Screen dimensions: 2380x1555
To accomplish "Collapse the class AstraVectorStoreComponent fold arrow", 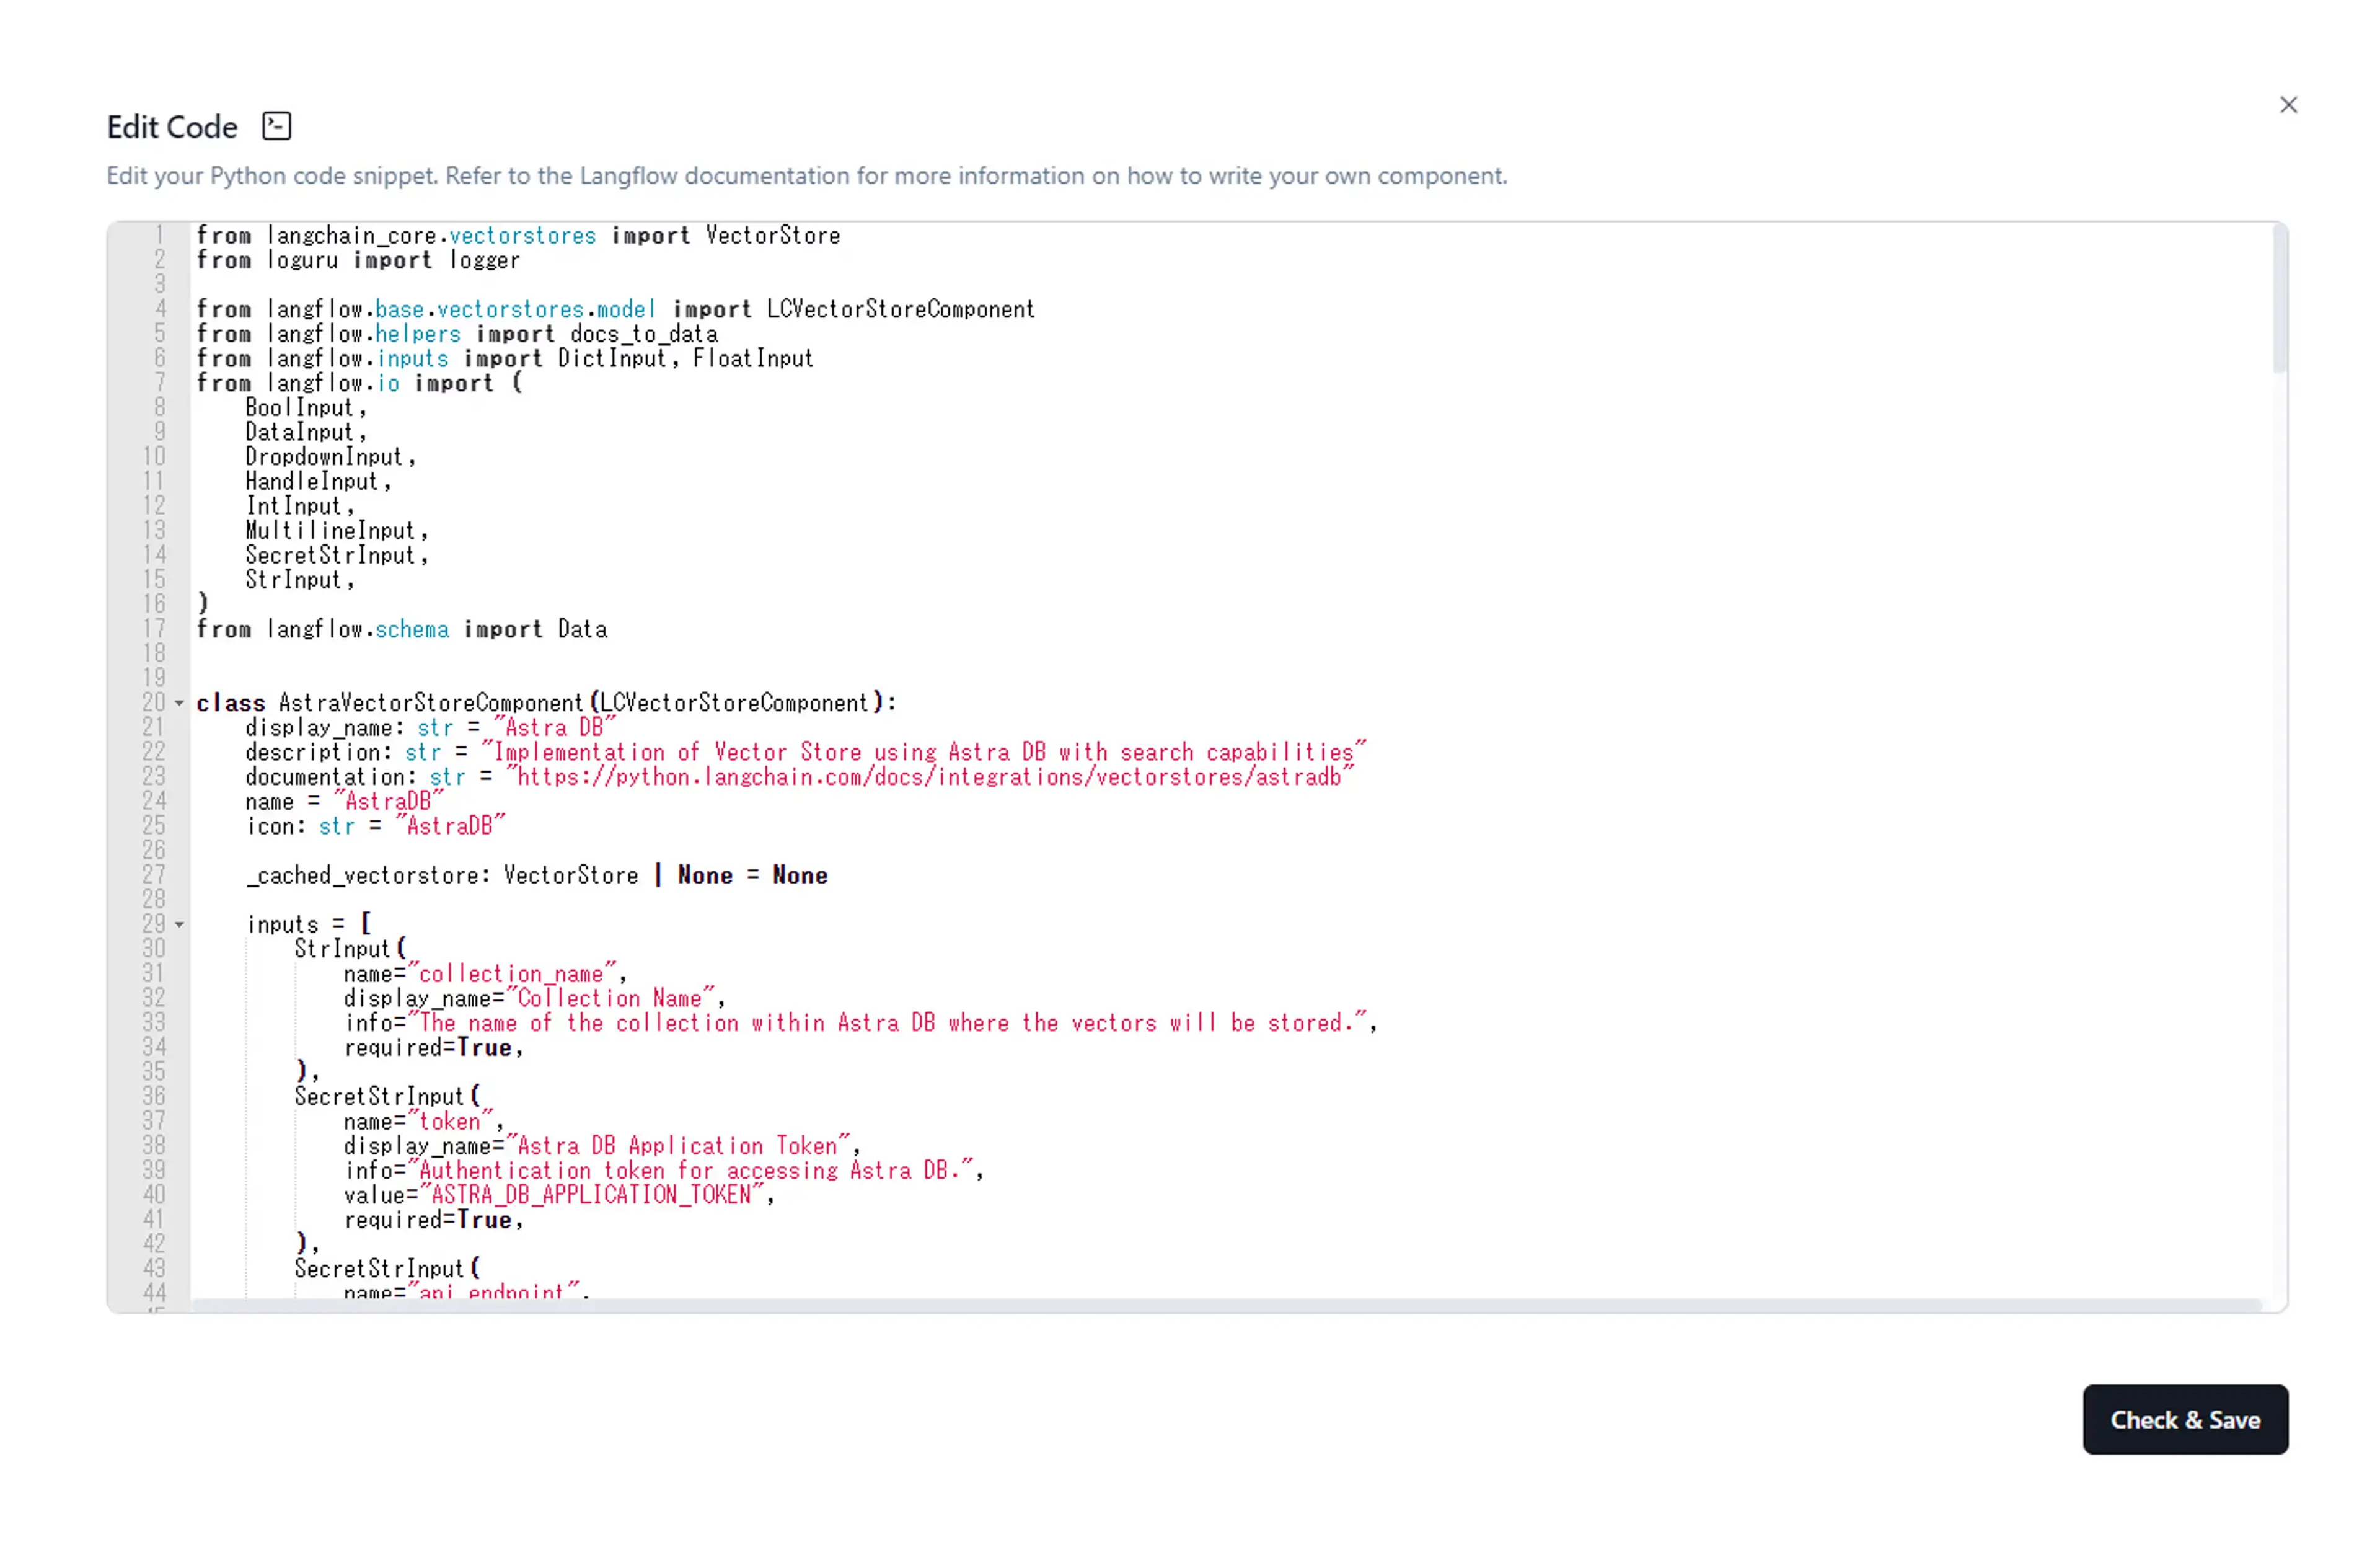I will [x=180, y=704].
